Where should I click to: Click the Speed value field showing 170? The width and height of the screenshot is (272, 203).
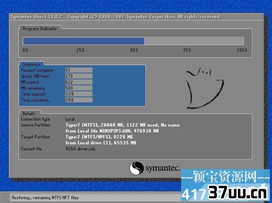[x=78, y=76]
